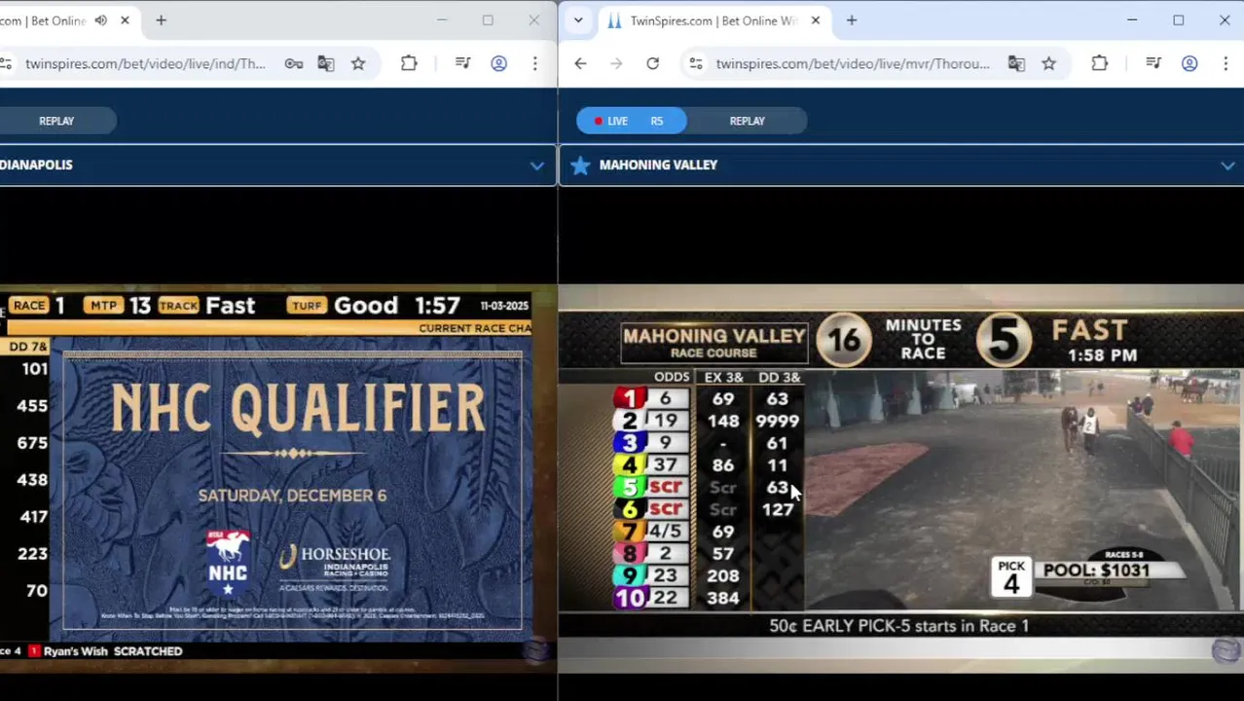The image size is (1244, 701).
Task: Click the right window address bar URL
Action: [853, 63]
